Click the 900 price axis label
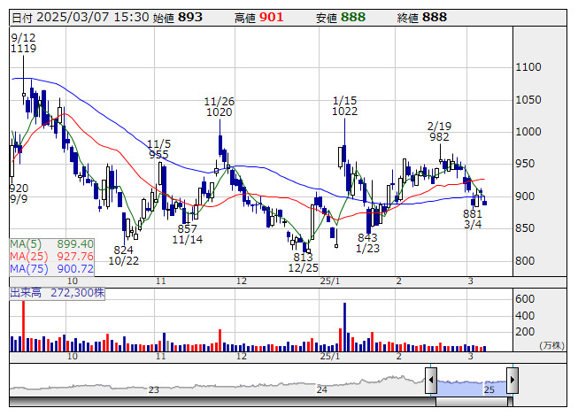This screenshot has height=416, width=578. pyautogui.click(x=525, y=196)
